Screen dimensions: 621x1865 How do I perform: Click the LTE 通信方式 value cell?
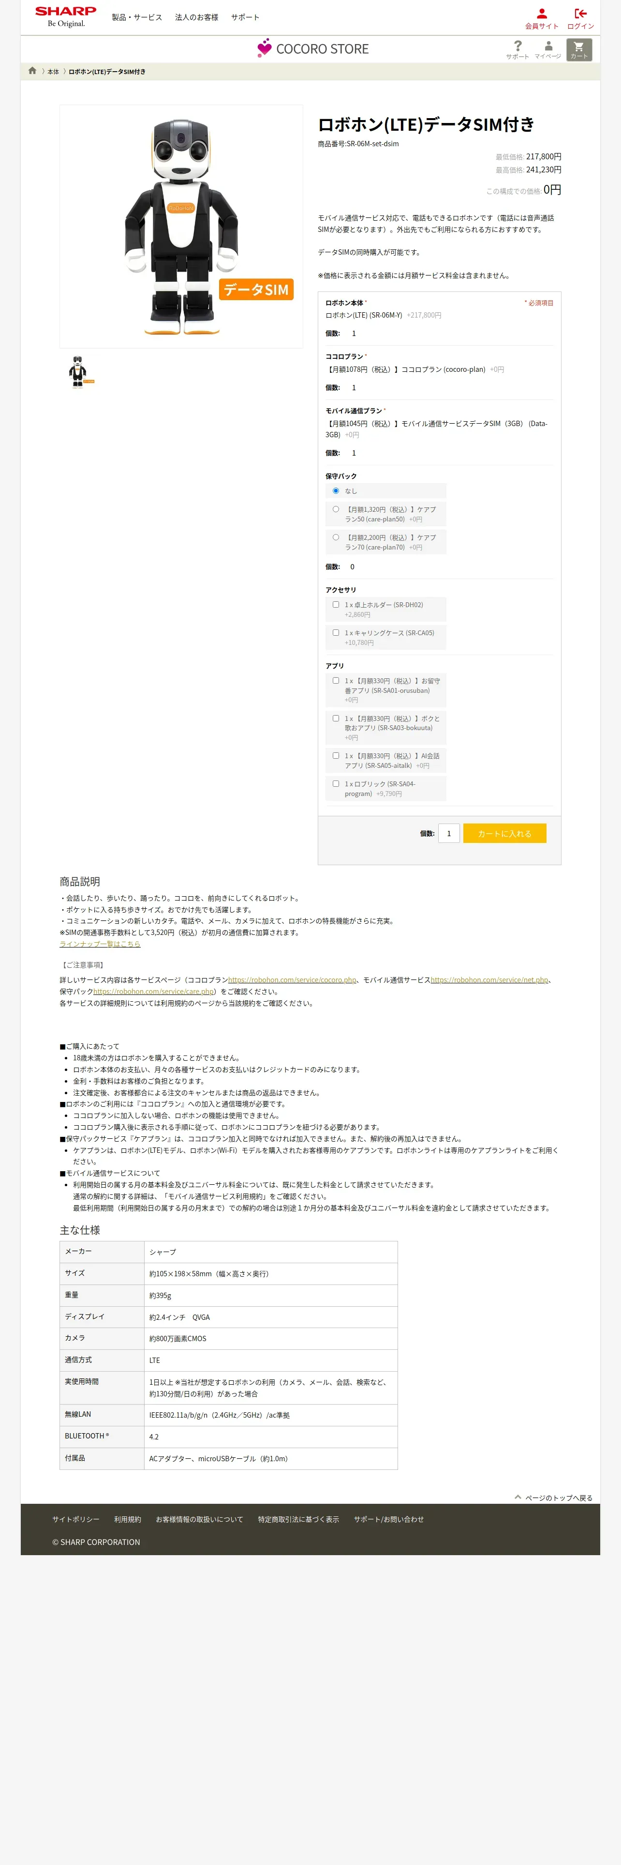click(270, 1361)
